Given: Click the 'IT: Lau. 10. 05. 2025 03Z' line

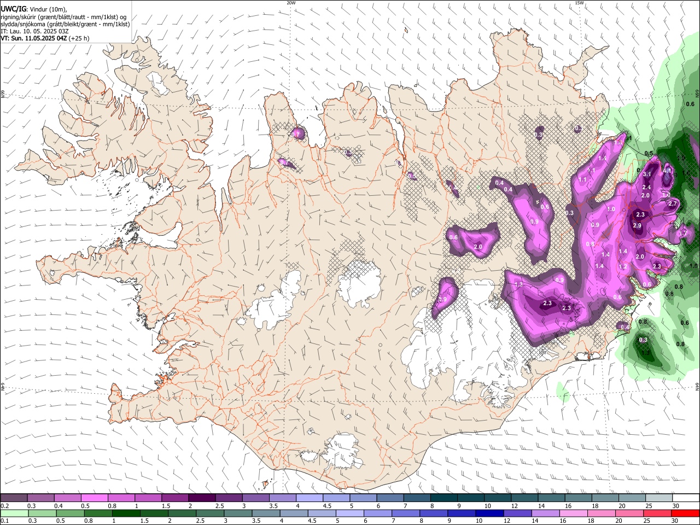Looking at the screenshot, I should 34,31.
